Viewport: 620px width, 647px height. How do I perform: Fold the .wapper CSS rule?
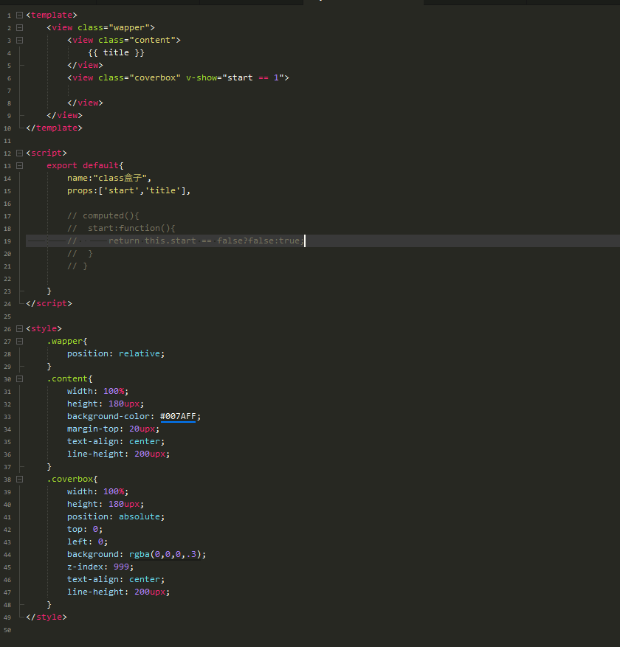[x=19, y=341]
